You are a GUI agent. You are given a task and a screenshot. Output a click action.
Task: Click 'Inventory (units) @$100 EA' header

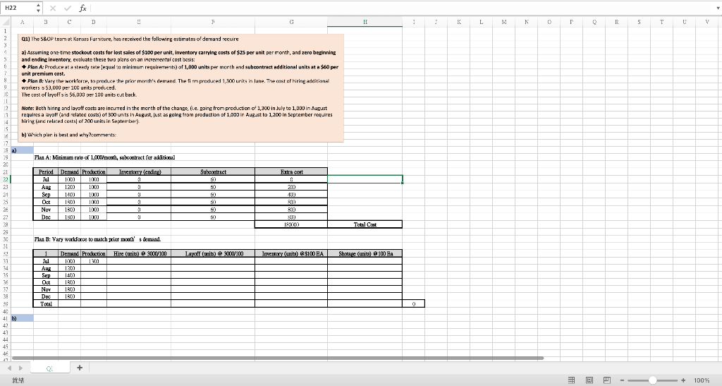[x=291, y=254]
